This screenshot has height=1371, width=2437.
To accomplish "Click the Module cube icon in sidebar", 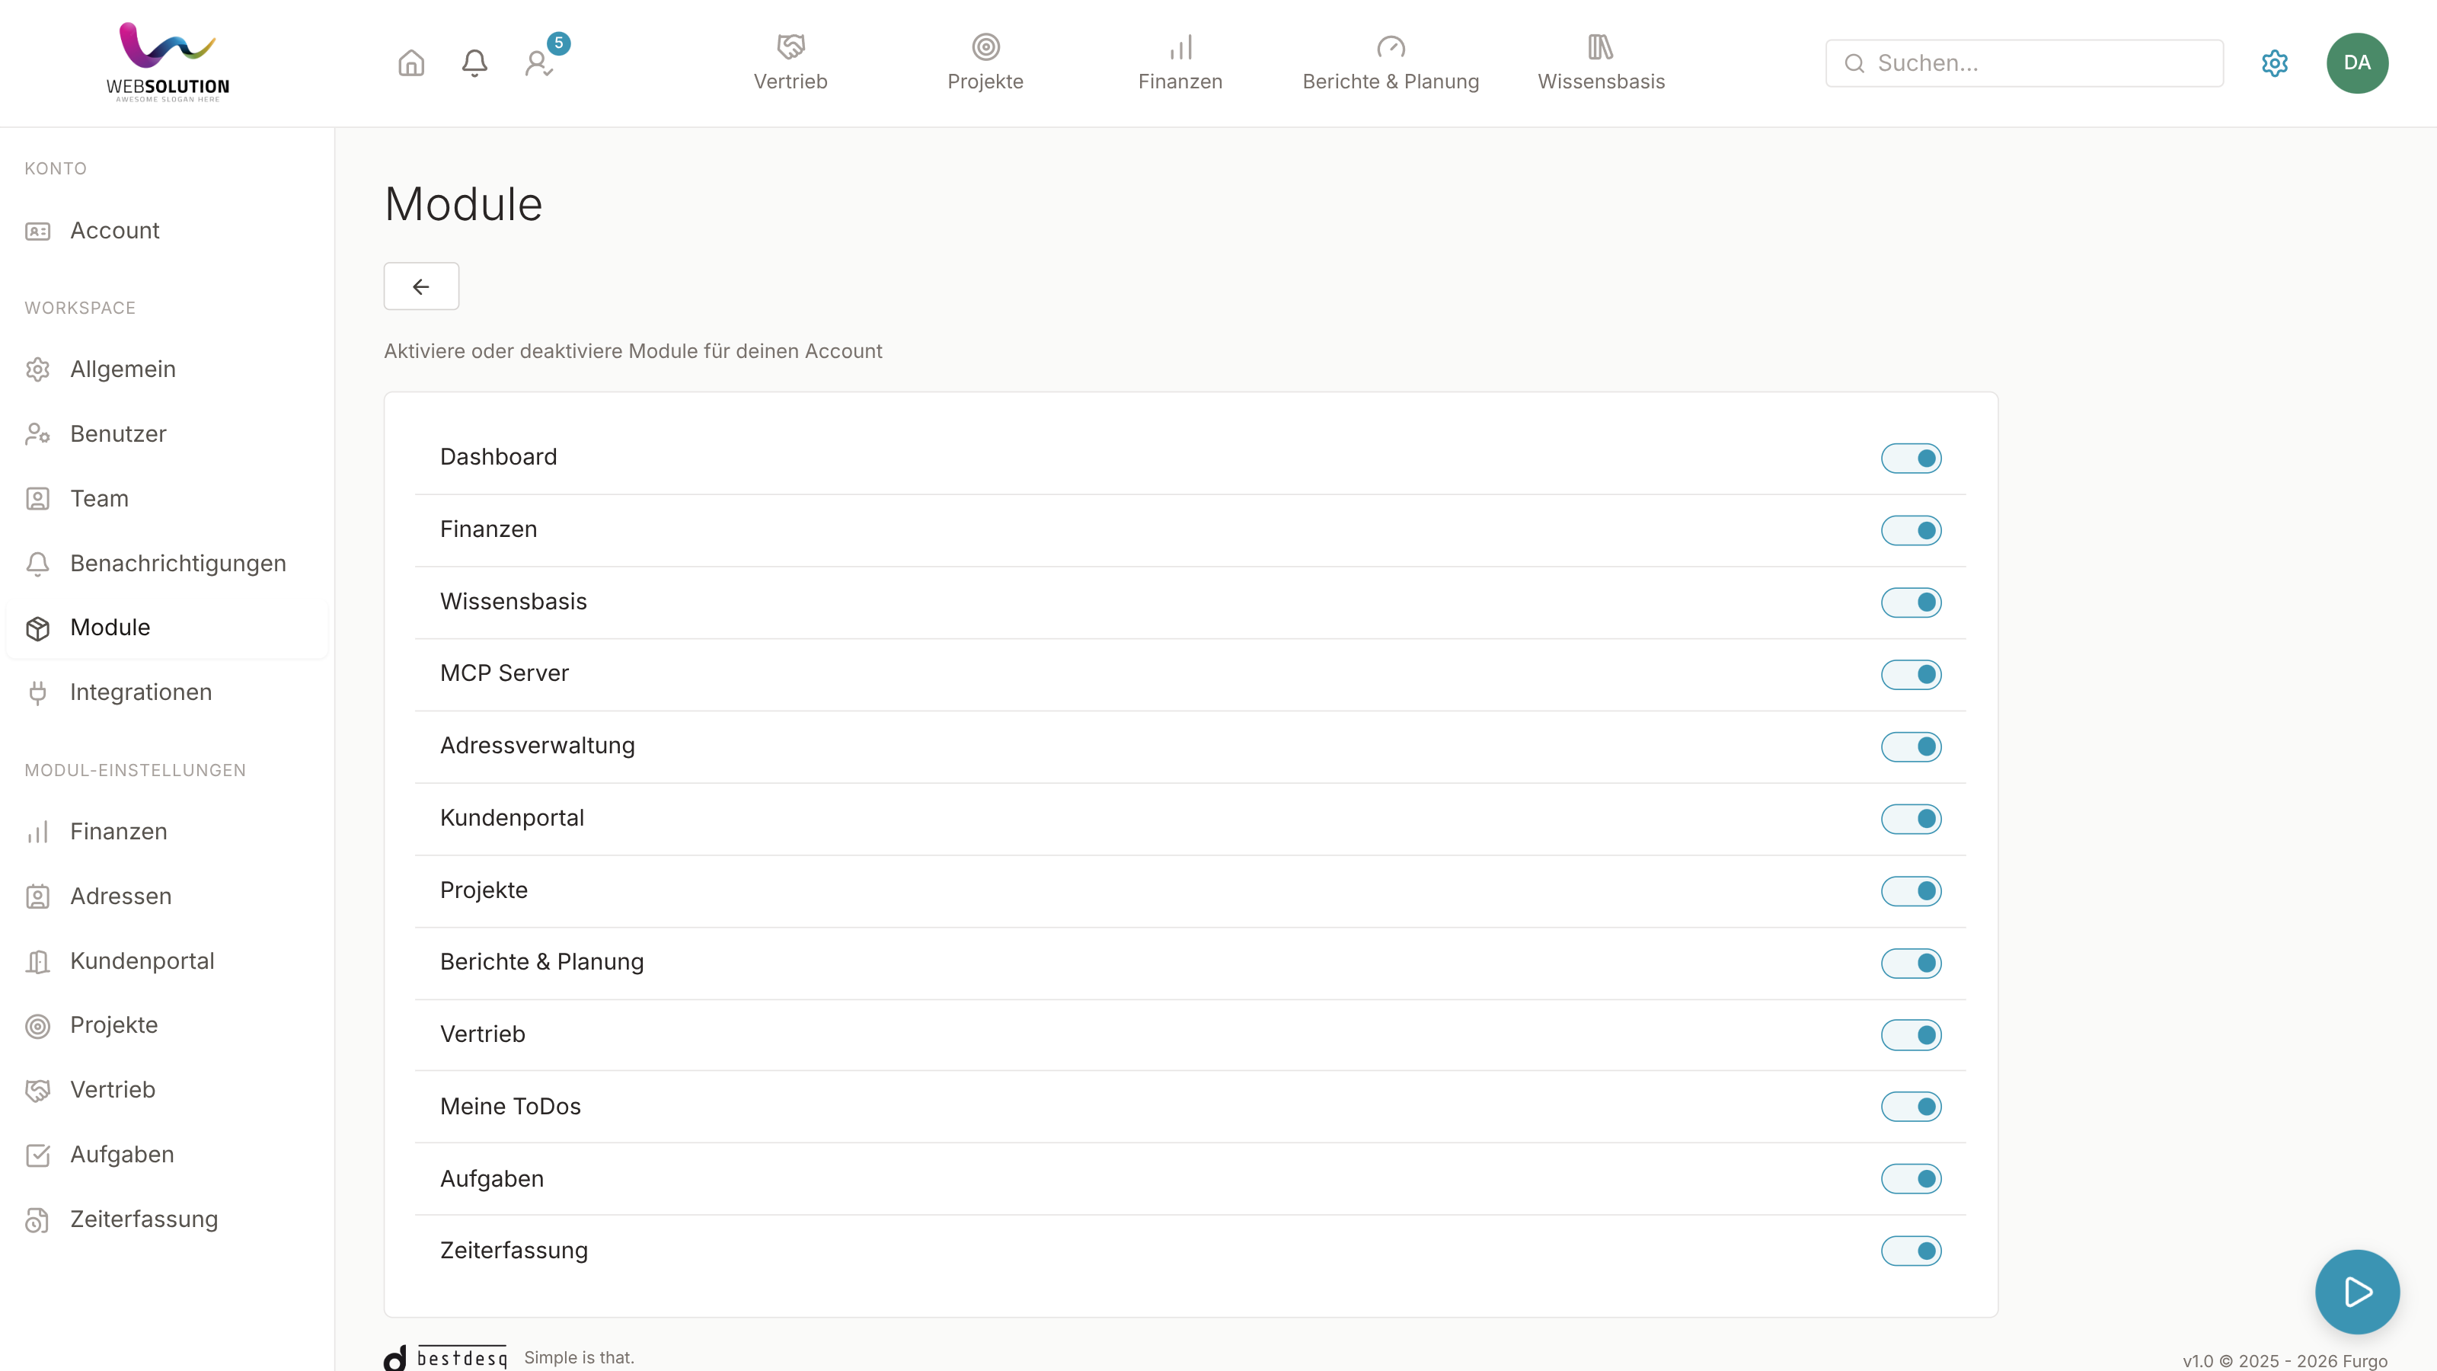I will 38,628.
